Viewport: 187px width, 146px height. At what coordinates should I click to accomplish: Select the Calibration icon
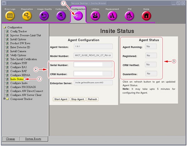(61, 16)
